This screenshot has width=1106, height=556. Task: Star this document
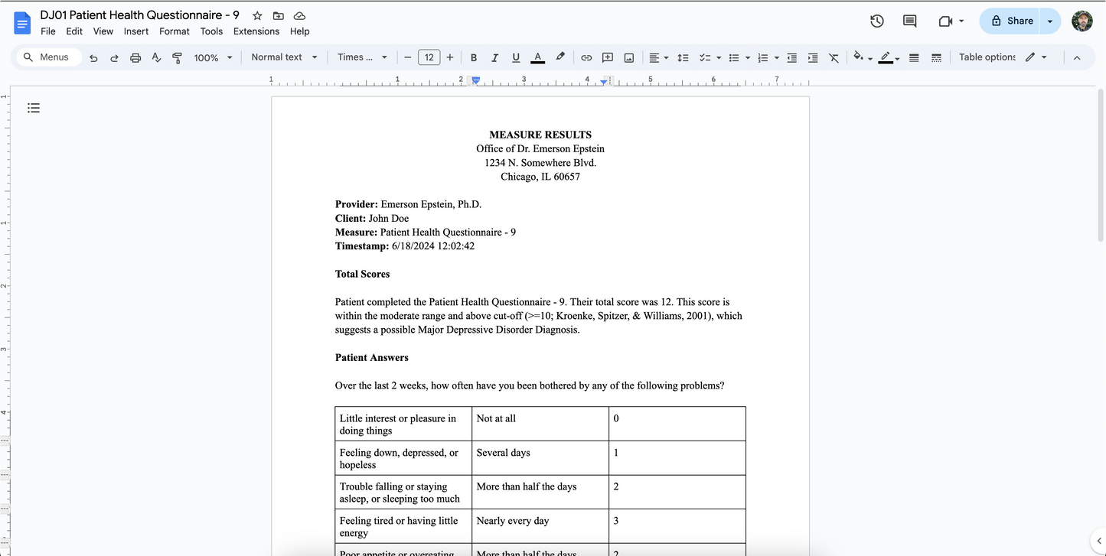257,15
